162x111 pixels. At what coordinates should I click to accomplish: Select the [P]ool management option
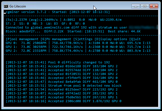[22, 39]
